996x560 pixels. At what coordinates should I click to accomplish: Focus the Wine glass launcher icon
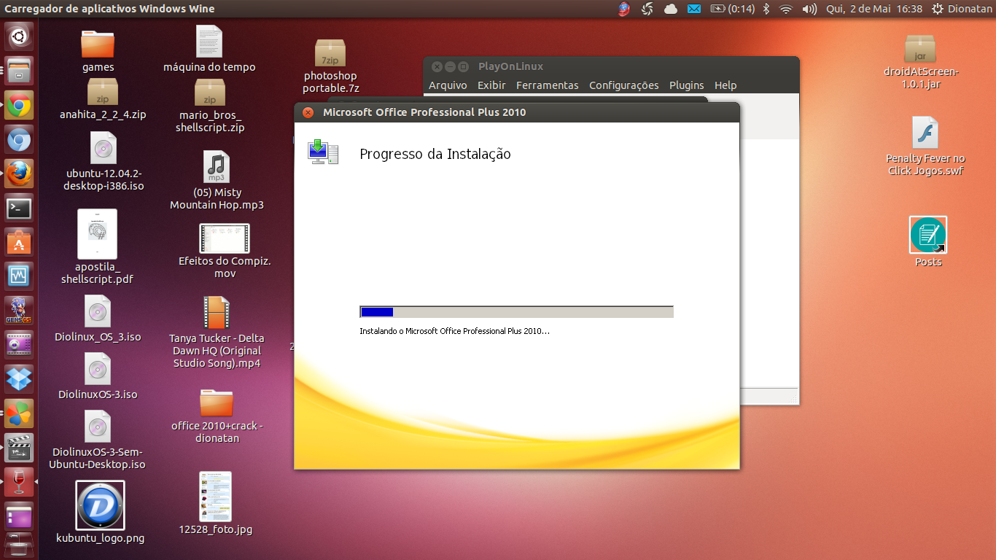point(19,483)
